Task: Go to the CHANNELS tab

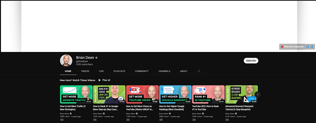Action: tap(164, 71)
